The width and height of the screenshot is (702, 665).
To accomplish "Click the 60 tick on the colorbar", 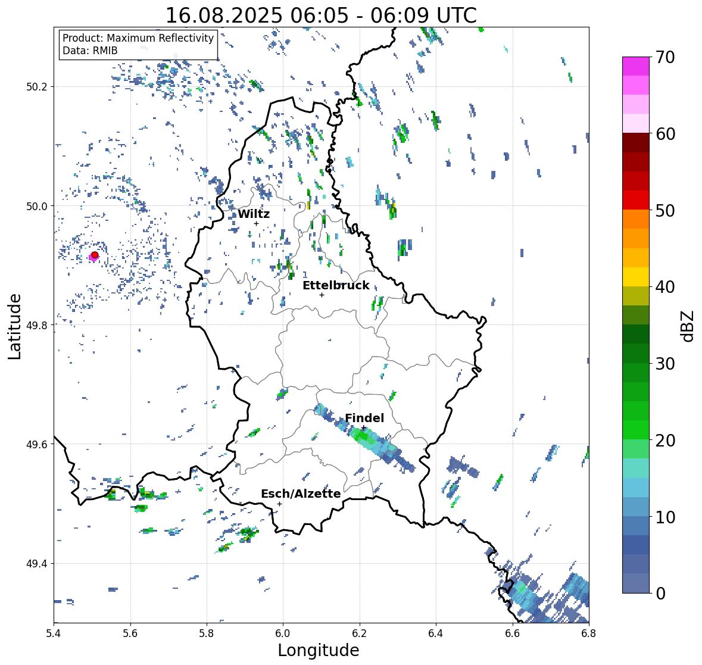I will (664, 134).
